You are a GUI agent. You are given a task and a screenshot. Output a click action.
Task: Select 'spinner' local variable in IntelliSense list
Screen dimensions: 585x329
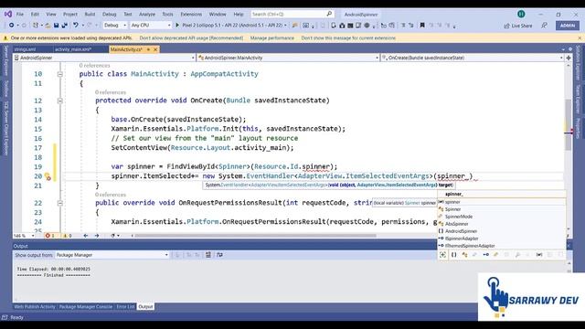point(502,202)
